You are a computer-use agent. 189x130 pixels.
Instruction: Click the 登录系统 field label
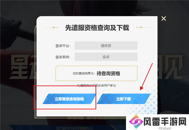click(63, 57)
